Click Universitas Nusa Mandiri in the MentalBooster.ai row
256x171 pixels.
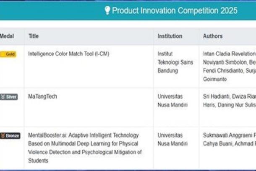click(171, 140)
